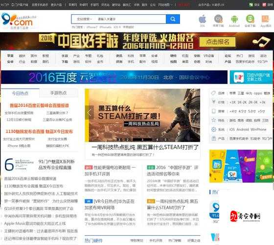This screenshot has width=274, height=245.
Task: Click the green tag on 中国好手游 article
Action: [151, 168]
